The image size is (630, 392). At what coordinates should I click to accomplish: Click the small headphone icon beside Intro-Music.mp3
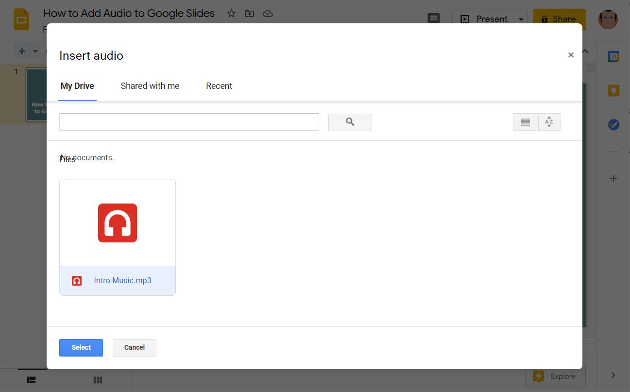pos(77,281)
